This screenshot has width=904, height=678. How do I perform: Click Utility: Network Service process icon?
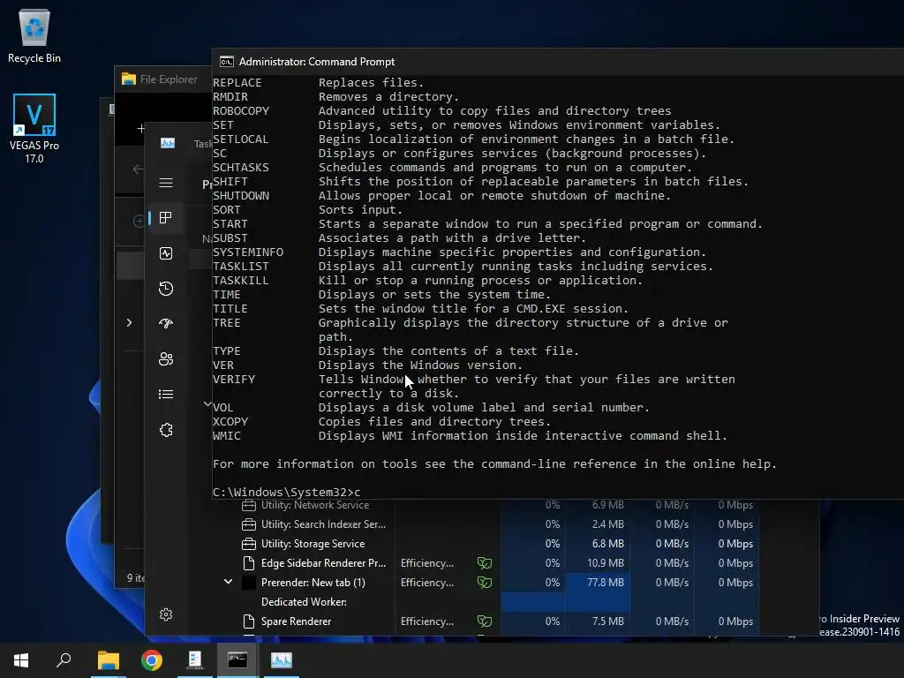click(248, 506)
